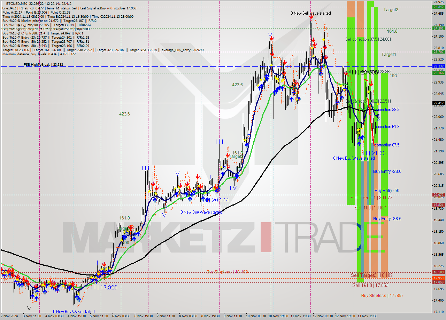Click the '8 Nov 03:30' time label
446x320 pixels.
tap(188, 316)
